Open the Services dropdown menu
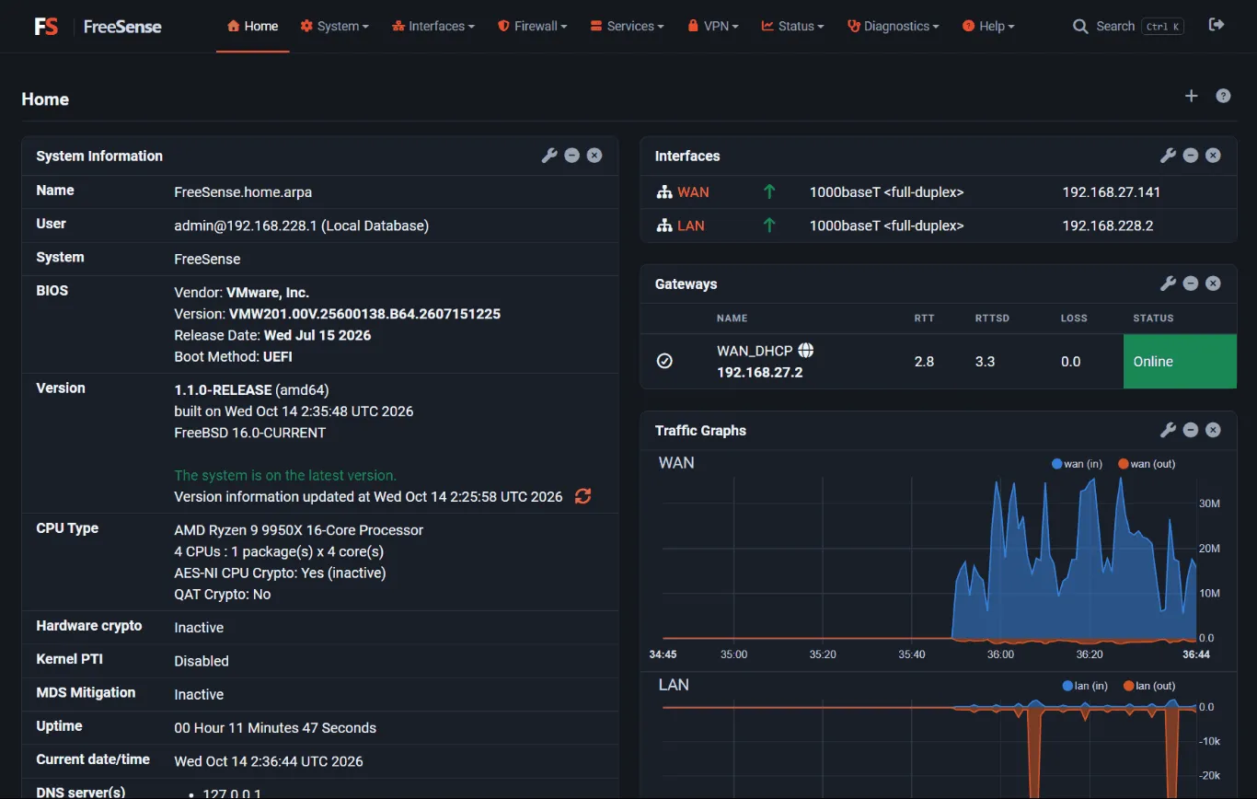Image resolution: width=1257 pixels, height=799 pixels. tap(627, 26)
